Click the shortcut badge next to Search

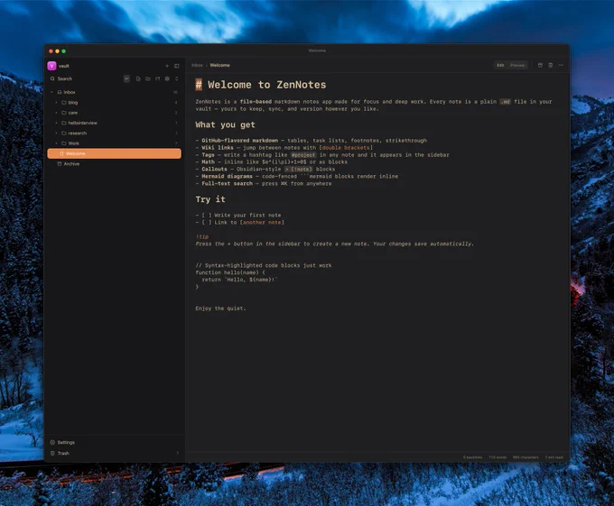tap(126, 78)
